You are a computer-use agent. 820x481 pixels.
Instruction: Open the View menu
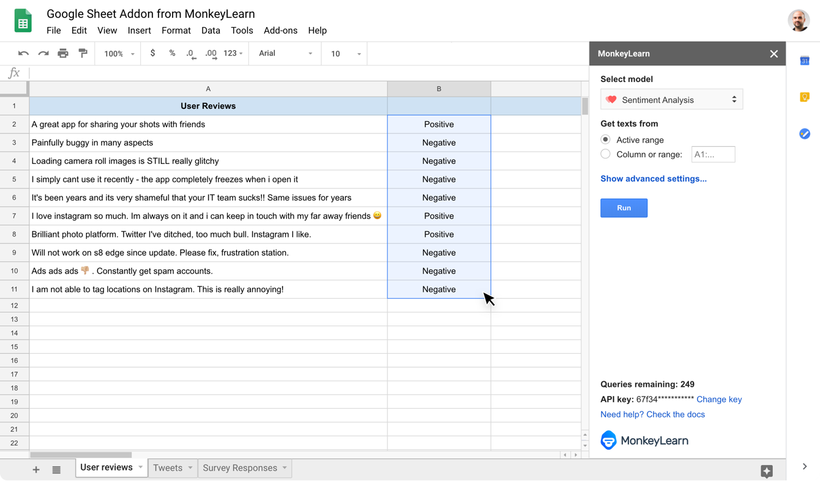107,31
